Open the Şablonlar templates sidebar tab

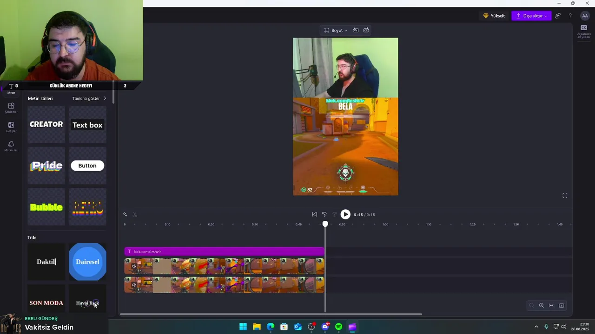tap(11, 108)
